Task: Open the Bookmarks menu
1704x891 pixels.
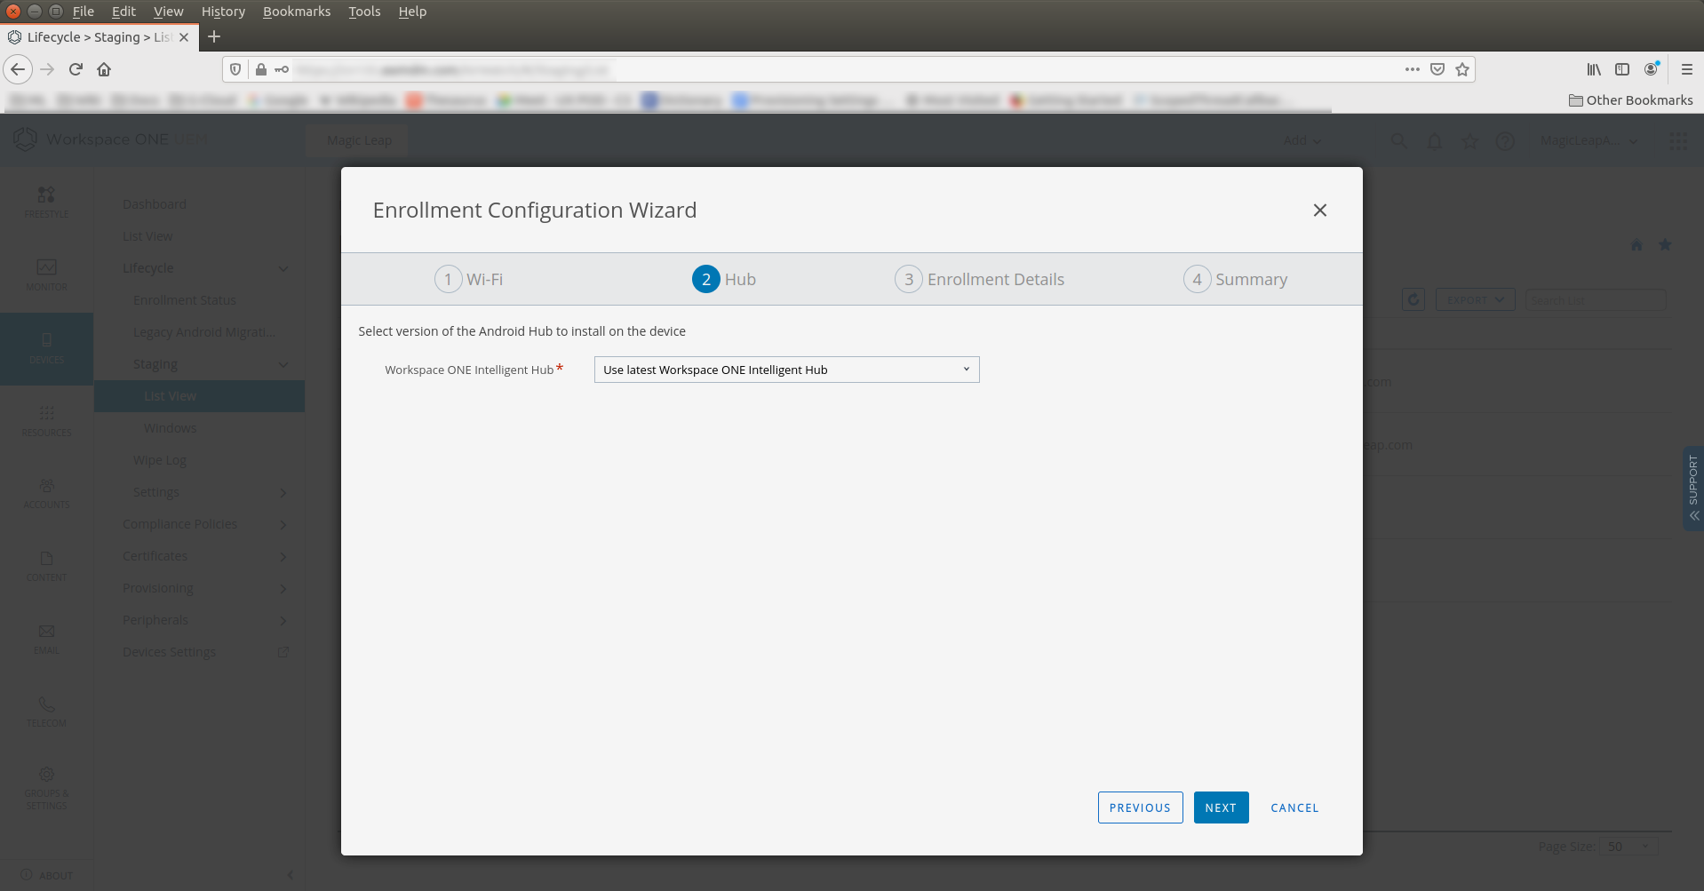Action: pos(297,12)
